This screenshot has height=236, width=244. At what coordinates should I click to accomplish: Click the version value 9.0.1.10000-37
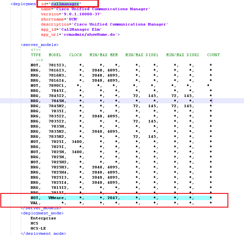[x=82, y=14]
